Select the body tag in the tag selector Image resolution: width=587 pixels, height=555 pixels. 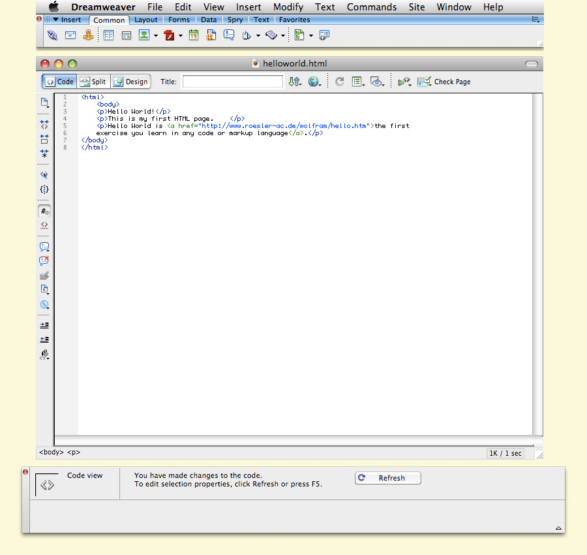(x=51, y=452)
